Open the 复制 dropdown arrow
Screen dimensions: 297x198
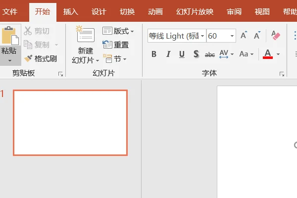tap(56, 45)
